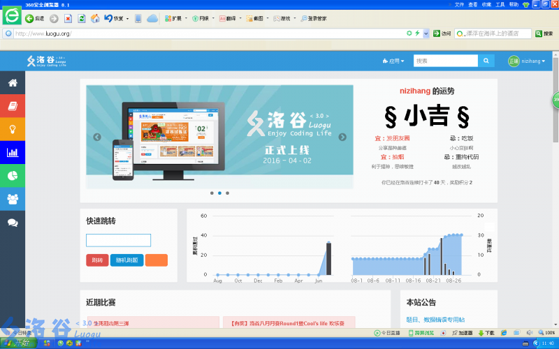Click the blue 随机跳题 button
This screenshot has width=559, height=349.
click(x=127, y=260)
